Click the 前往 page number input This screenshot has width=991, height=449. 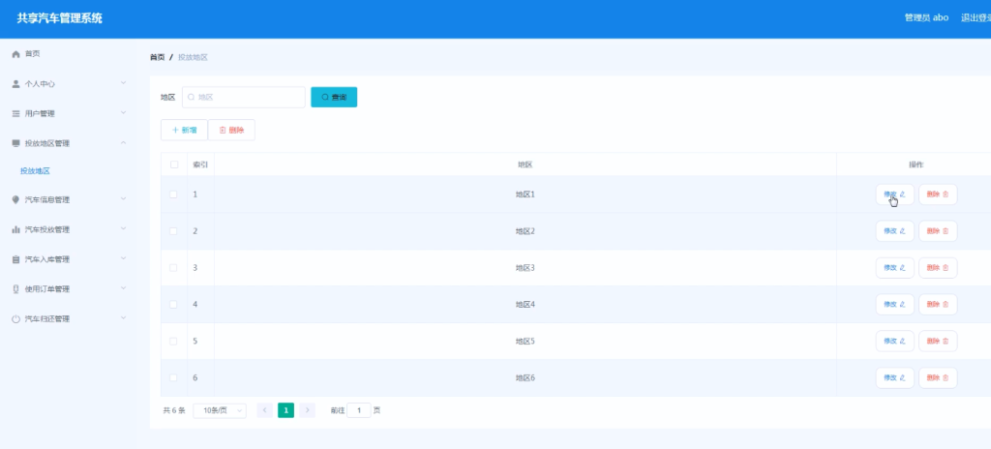pyautogui.click(x=359, y=411)
